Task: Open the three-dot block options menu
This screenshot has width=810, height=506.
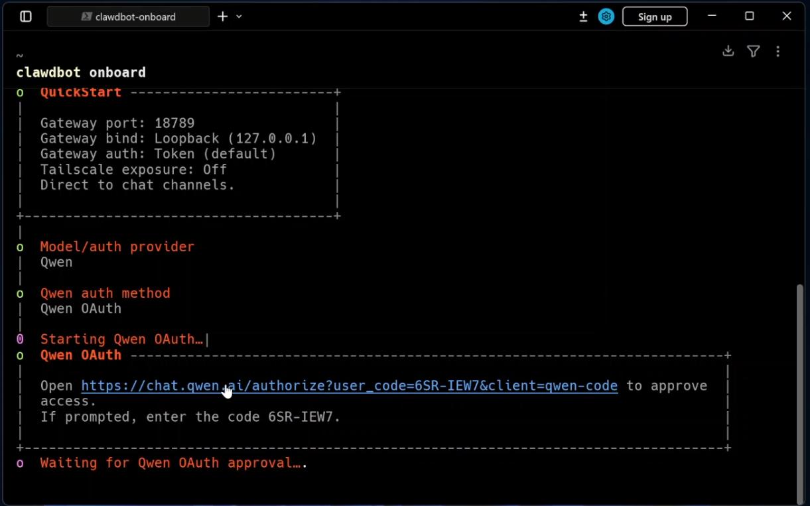Action: (777, 51)
